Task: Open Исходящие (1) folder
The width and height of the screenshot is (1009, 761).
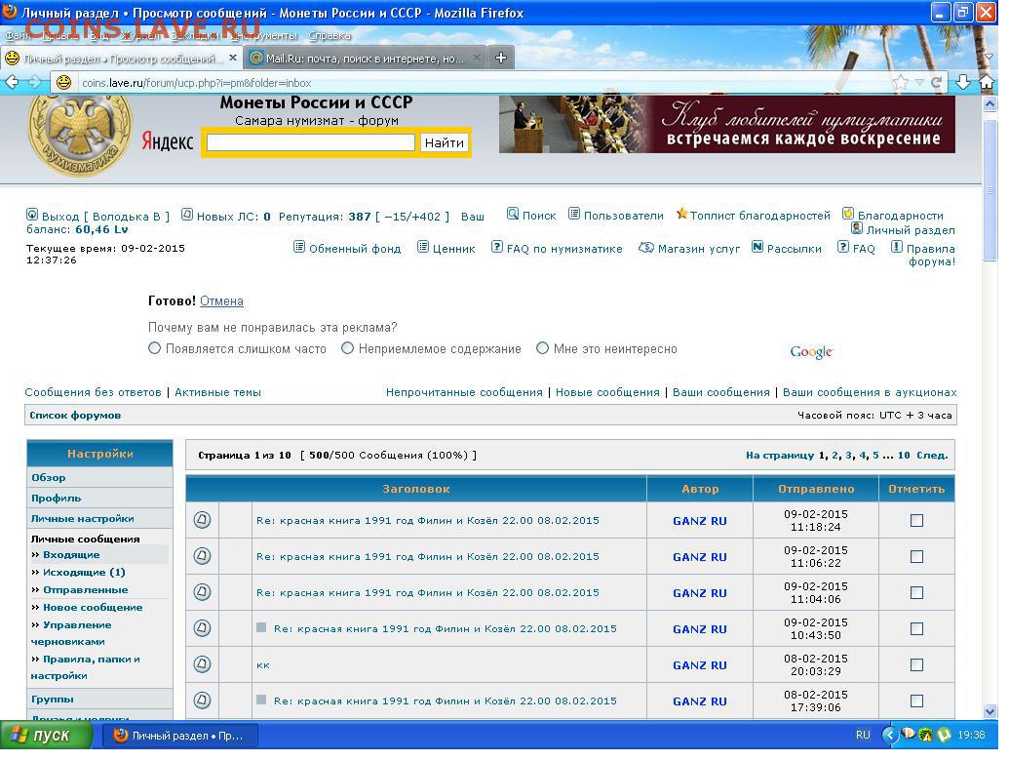Action: 84,573
